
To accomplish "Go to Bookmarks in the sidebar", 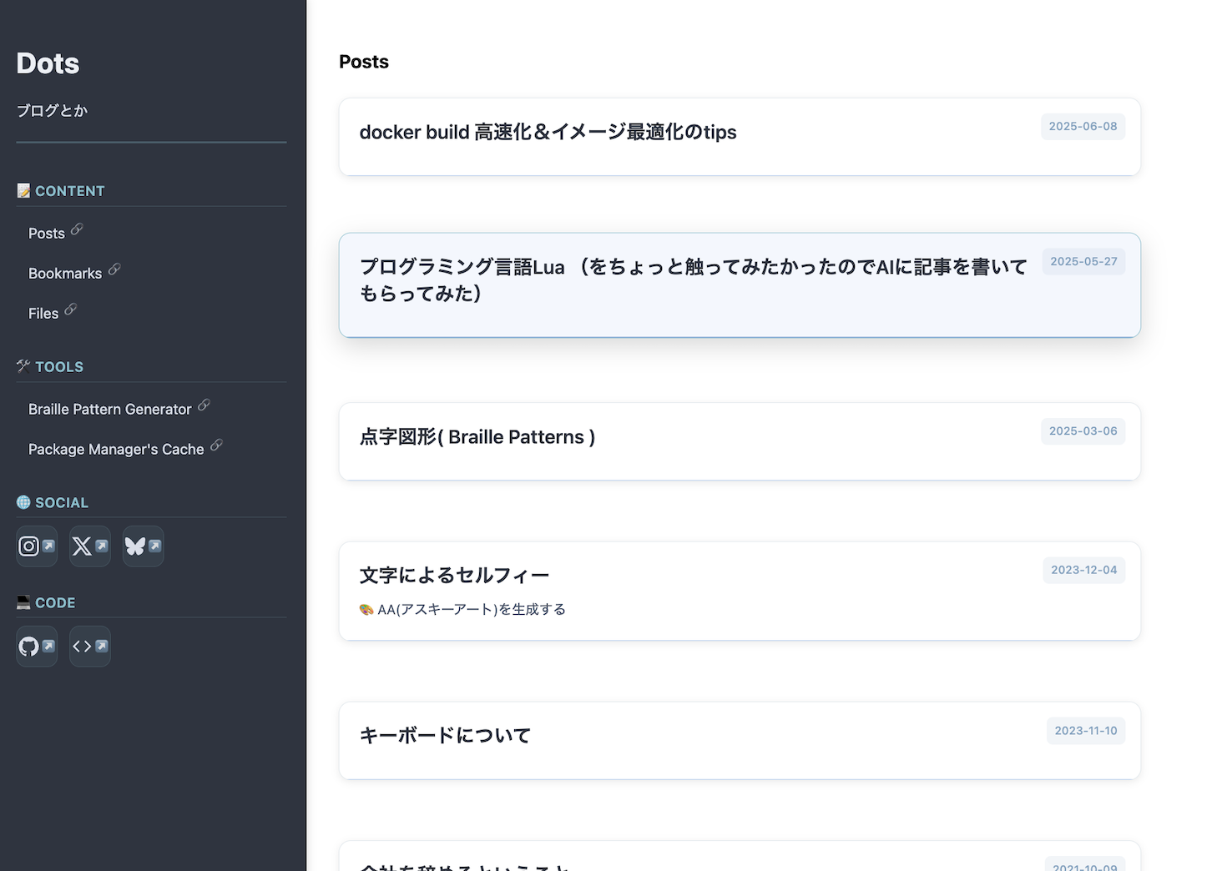I will point(65,274).
